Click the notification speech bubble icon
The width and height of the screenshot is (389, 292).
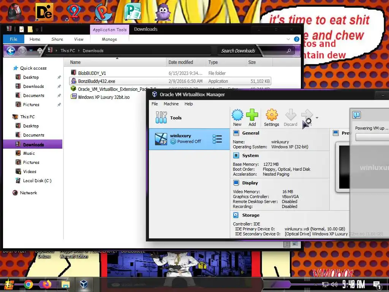356,115
